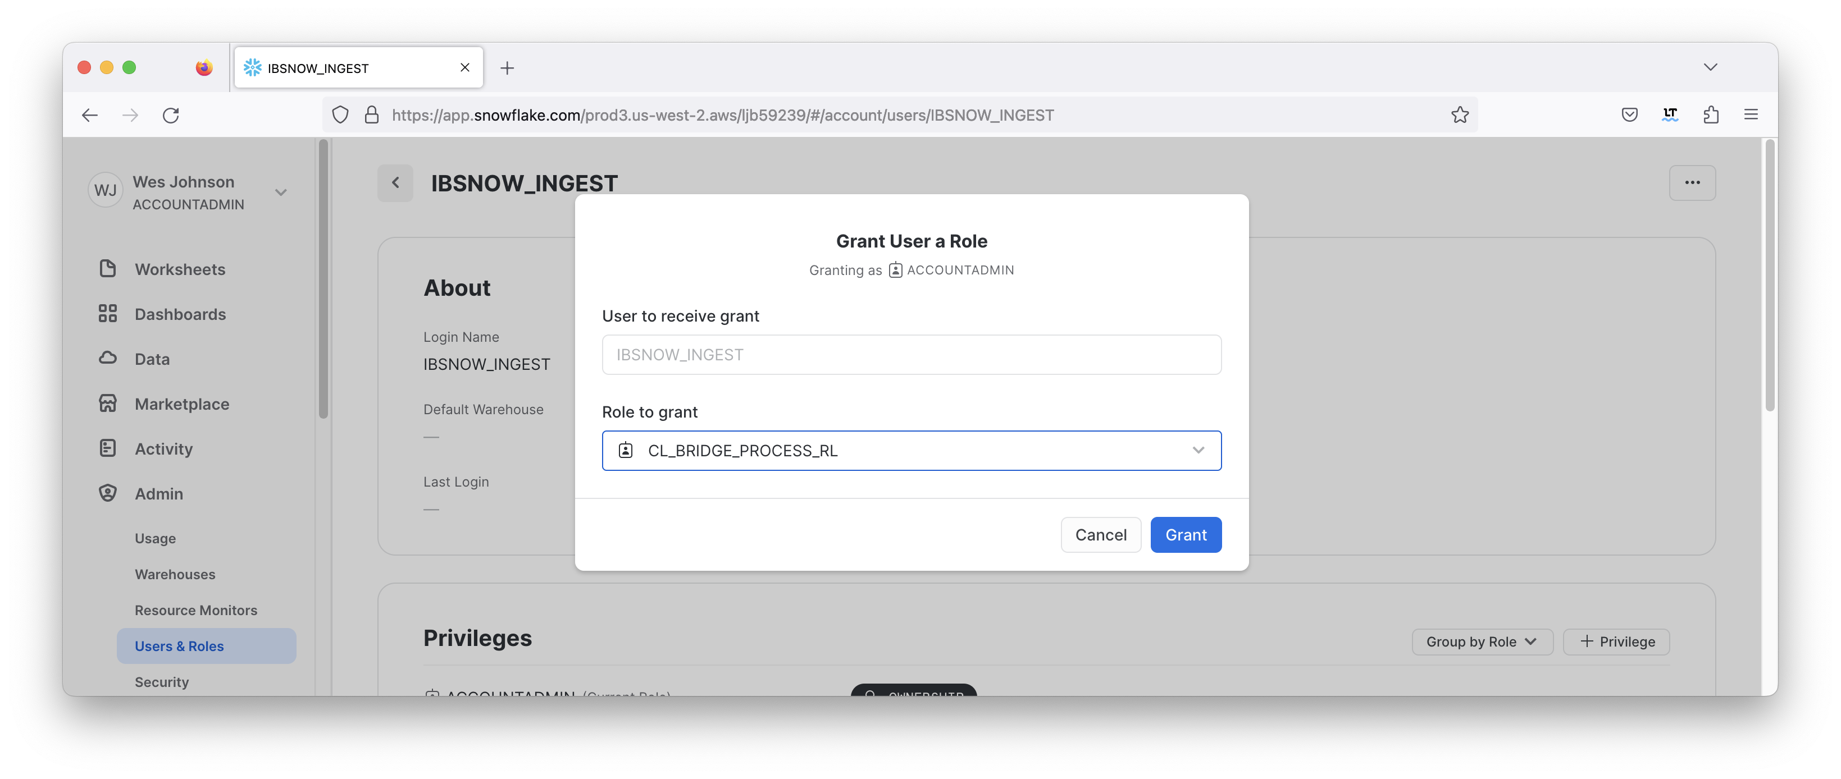Select Users & Roles in sidebar

tap(206, 646)
